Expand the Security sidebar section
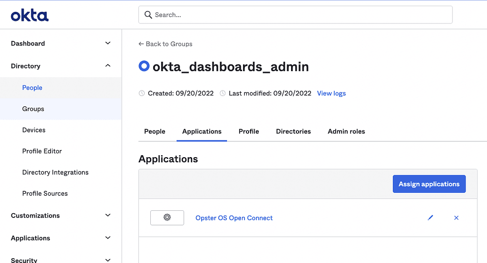The image size is (487, 263). [108, 260]
